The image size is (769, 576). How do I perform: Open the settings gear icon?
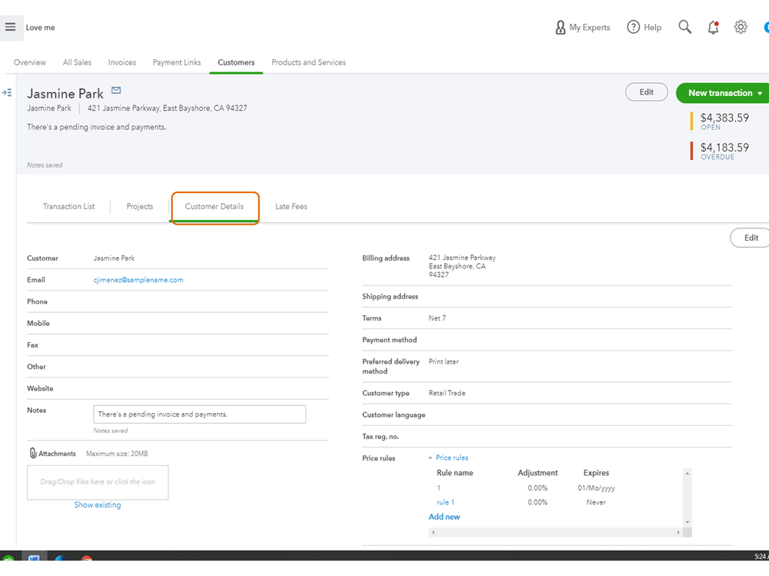741,27
